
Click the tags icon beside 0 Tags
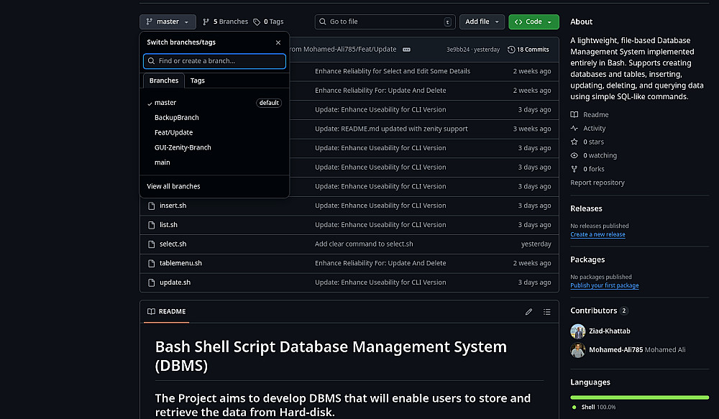coord(257,22)
